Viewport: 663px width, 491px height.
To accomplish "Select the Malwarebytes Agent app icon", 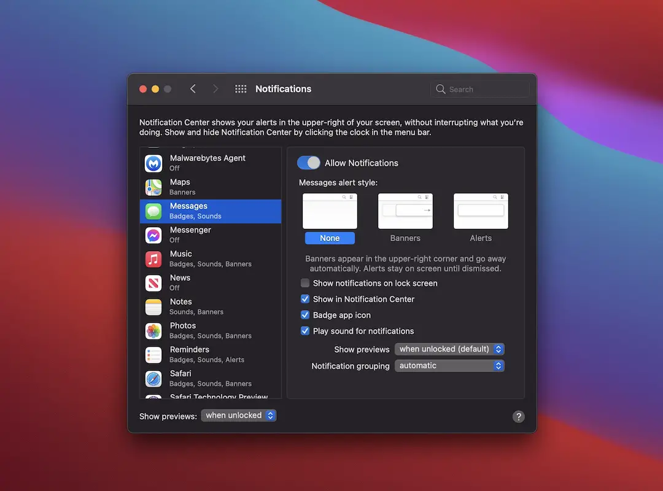I will [153, 163].
